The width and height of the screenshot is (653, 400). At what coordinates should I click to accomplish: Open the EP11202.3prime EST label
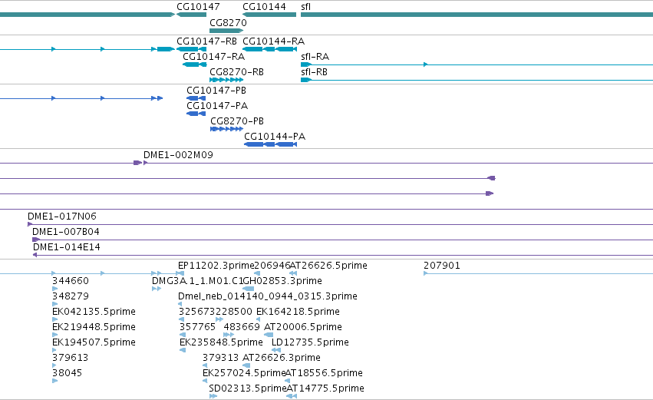(216, 266)
